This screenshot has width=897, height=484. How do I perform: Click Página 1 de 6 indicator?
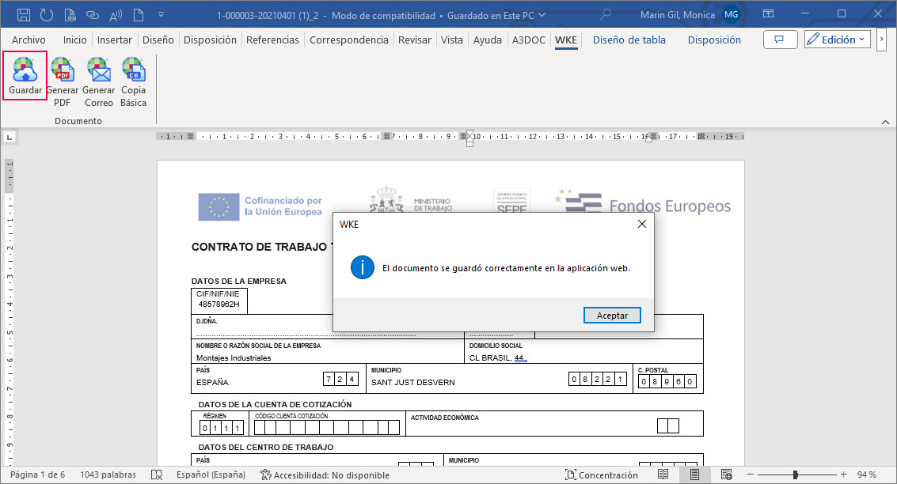[38, 475]
